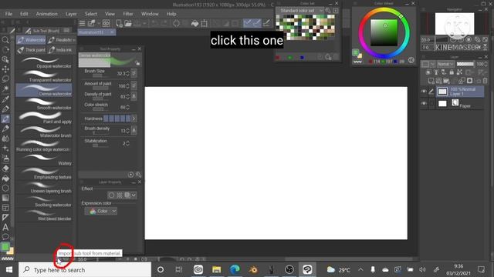494x277 pixels.
Task: Open the Animation menu
Action: click(x=46, y=14)
